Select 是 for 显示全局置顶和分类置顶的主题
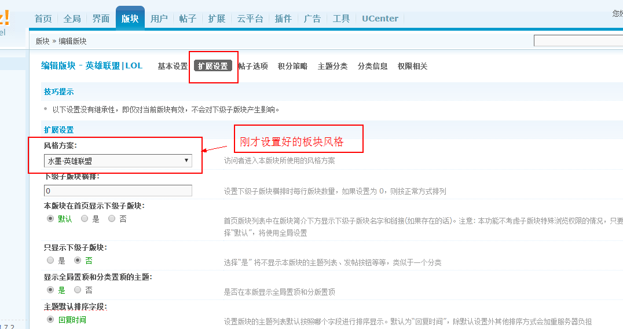Viewport: 623px width, 329px height. point(50,290)
